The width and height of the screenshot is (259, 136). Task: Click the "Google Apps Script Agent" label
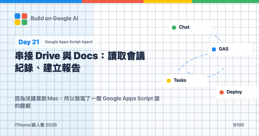[x=69, y=42]
